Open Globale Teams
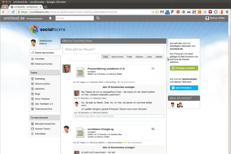The height and width of the screenshot is (154, 231). coord(42,129)
